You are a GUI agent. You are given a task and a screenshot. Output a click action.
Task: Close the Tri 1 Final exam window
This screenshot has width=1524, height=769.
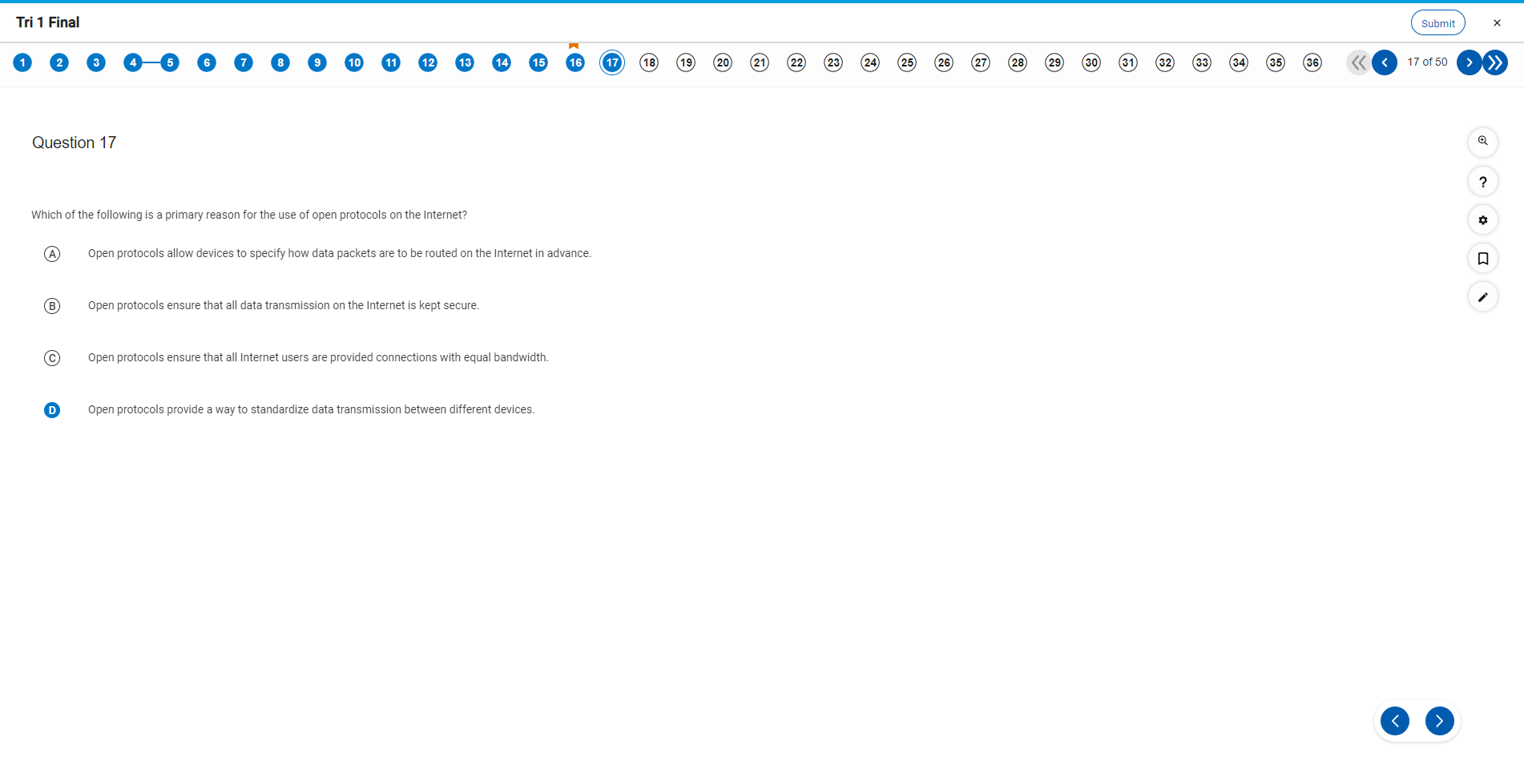(x=1497, y=23)
